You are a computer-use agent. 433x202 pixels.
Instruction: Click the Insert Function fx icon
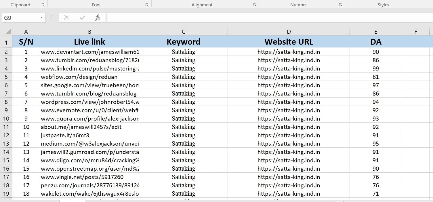click(98, 18)
